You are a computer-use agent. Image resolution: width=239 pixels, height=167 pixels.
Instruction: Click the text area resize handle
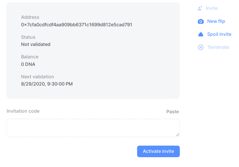(x=178, y=135)
